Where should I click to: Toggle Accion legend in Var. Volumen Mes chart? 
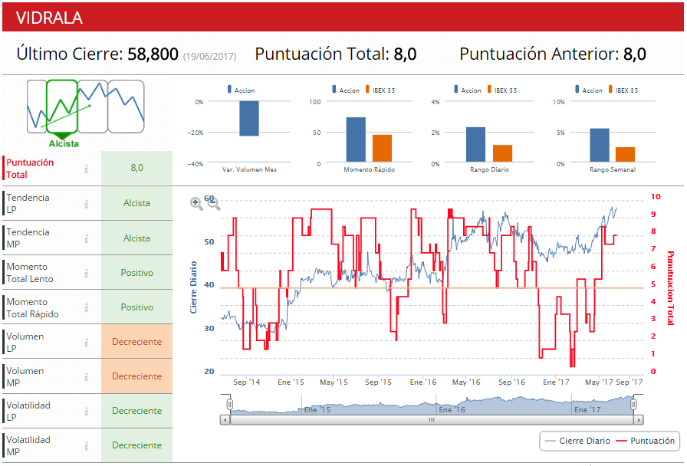tap(241, 90)
